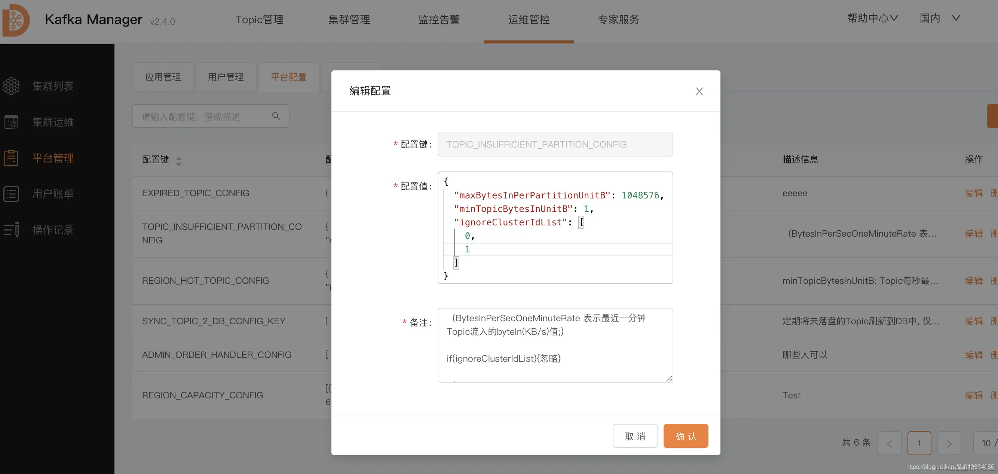Click the Kafka Manager logo icon

tap(15, 20)
